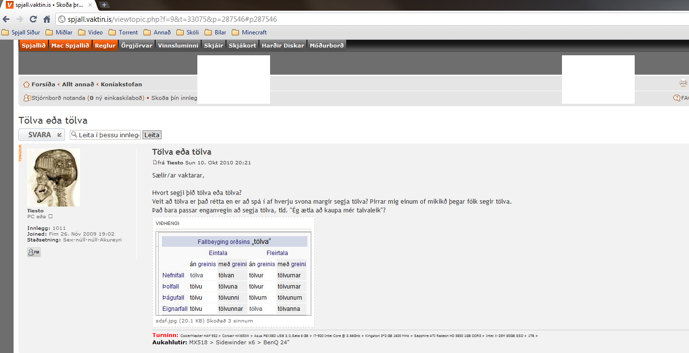The image size is (689, 353).
Task: Open the attached tölva declension table image
Action: pos(234,274)
